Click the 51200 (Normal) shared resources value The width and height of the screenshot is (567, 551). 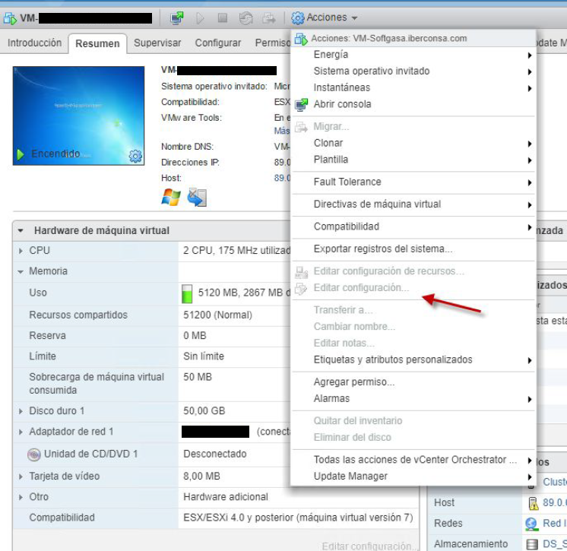click(217, 315)
